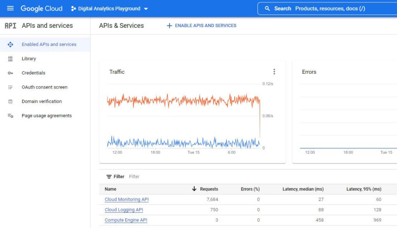Open the Cloud Logging API details
This screenshot has width=397, height=228.
pos(124,210)
